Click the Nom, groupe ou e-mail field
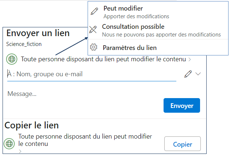230x155 pixels. (91, 74)
